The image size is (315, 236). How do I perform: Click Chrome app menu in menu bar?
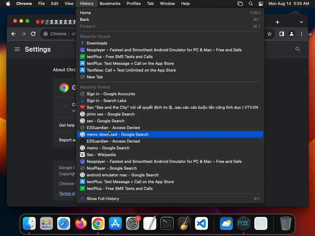(24, 4)
